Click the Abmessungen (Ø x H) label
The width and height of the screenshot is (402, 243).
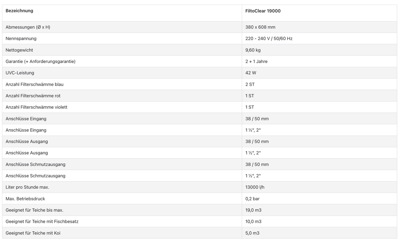point(28,27)
